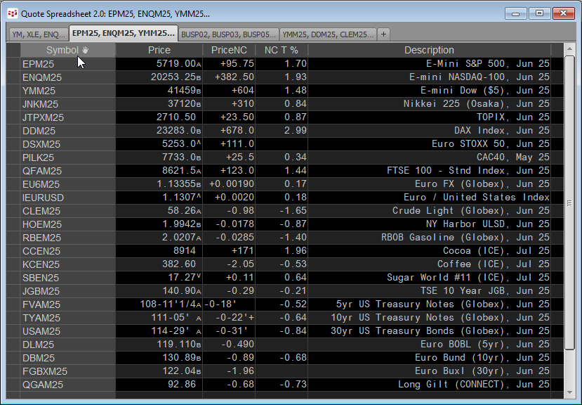582x405 pixels.
Task: Grab the vertical scrollbar thumb
Action: tap(569, 202)
